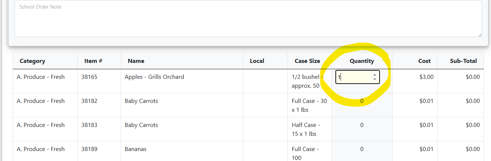Click the Local column header
The height and width of the screenshot is (161, 491).
click(257, 61)
